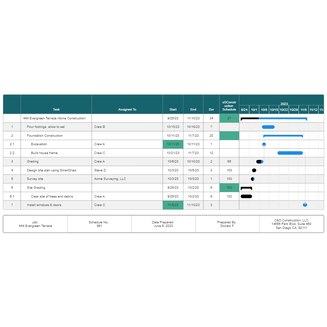
Task: Click the Pour footings blue Gantt bar
Action: point(268,127)
